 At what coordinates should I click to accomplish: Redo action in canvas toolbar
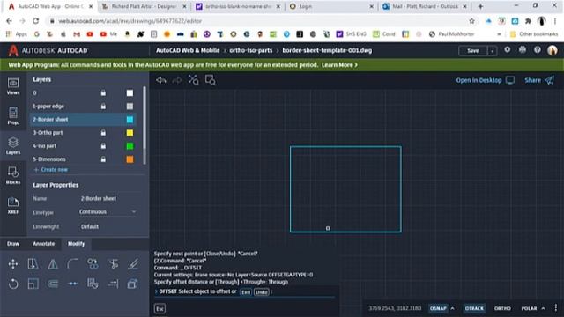click(177, 80)
